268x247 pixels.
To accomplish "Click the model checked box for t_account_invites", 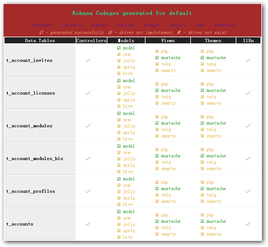I will (119, 48).
